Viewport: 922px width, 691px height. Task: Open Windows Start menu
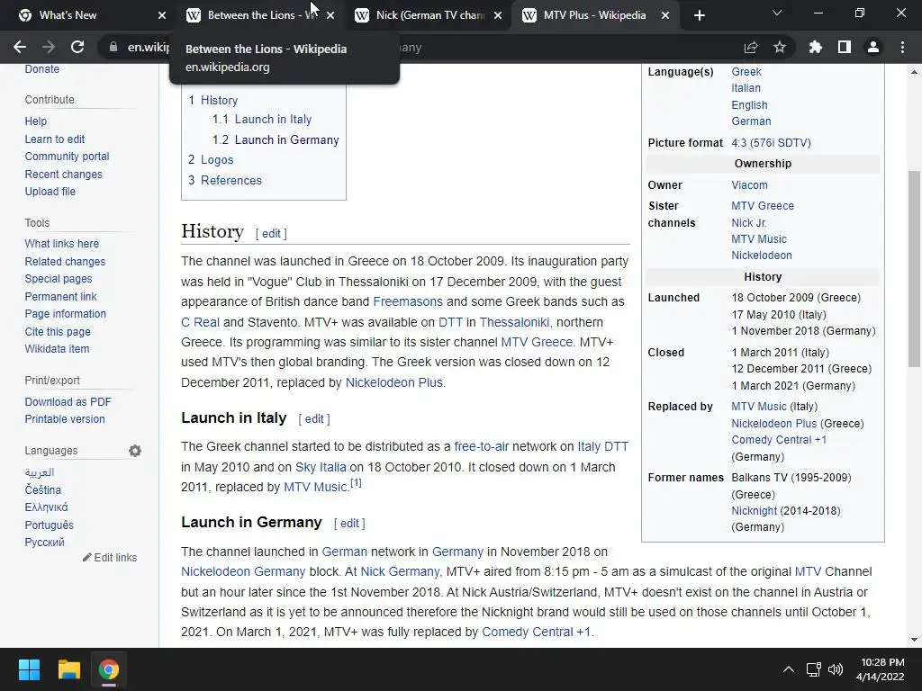pos(29,669)
